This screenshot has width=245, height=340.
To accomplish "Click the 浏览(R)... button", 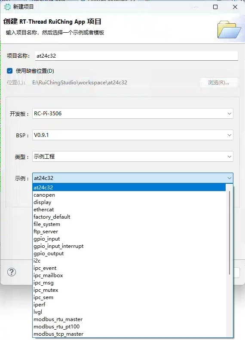I will [218, 83].
